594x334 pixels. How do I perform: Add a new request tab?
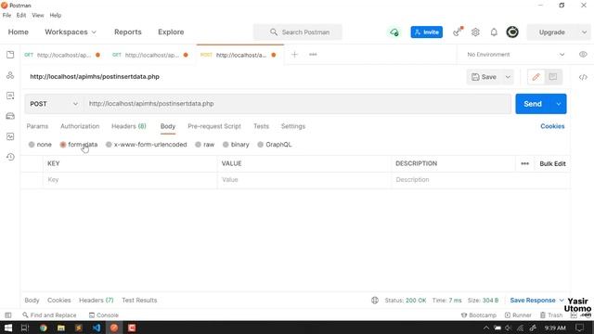point(294,55)
